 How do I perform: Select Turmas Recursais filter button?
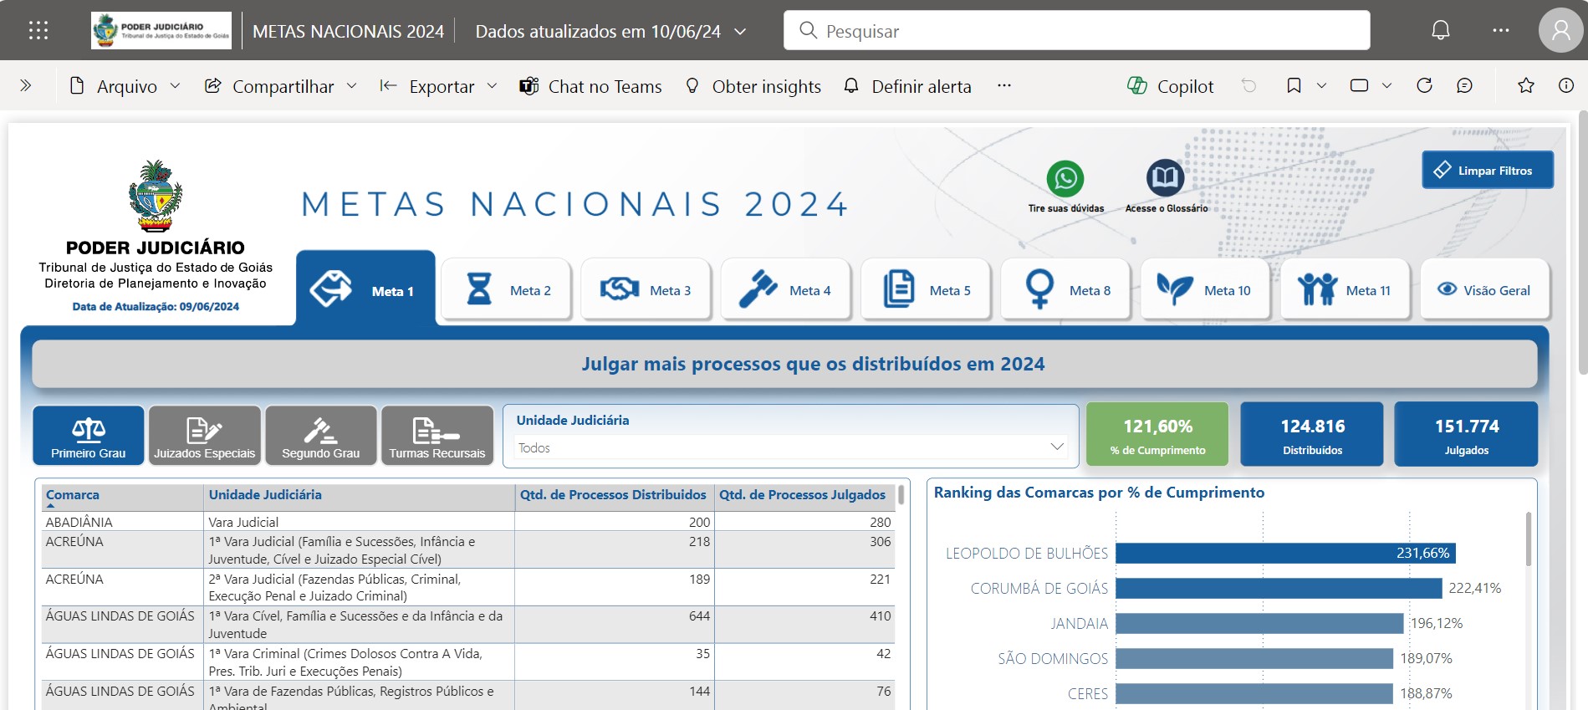[x=437, y=435]
